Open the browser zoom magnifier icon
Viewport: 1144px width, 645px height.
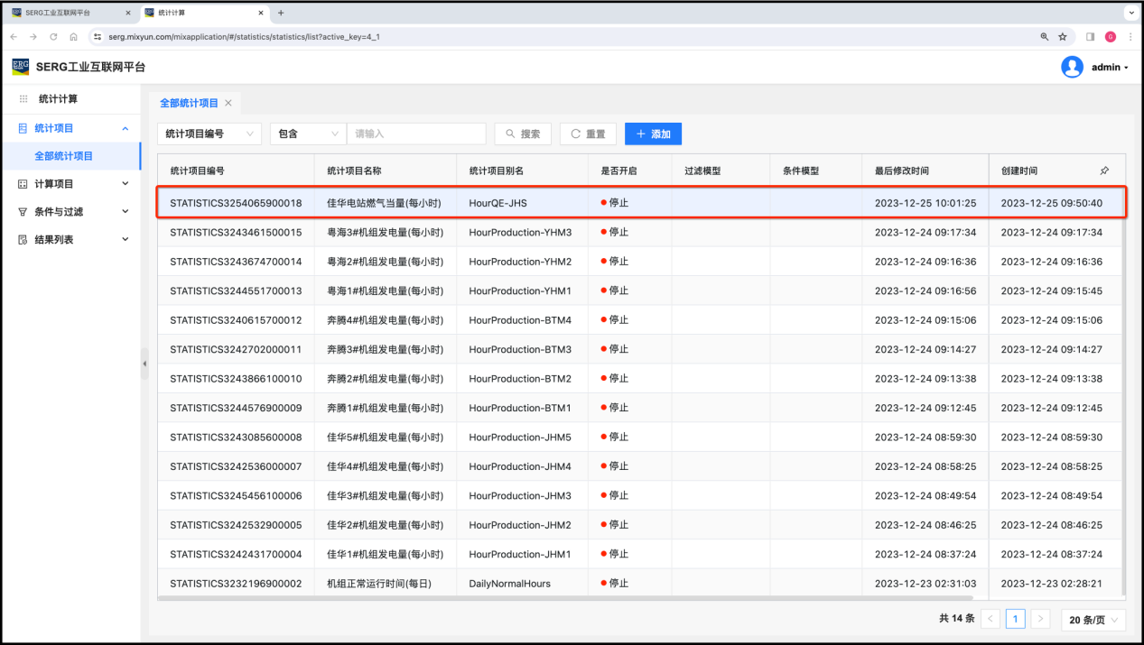pos(1045,37)
